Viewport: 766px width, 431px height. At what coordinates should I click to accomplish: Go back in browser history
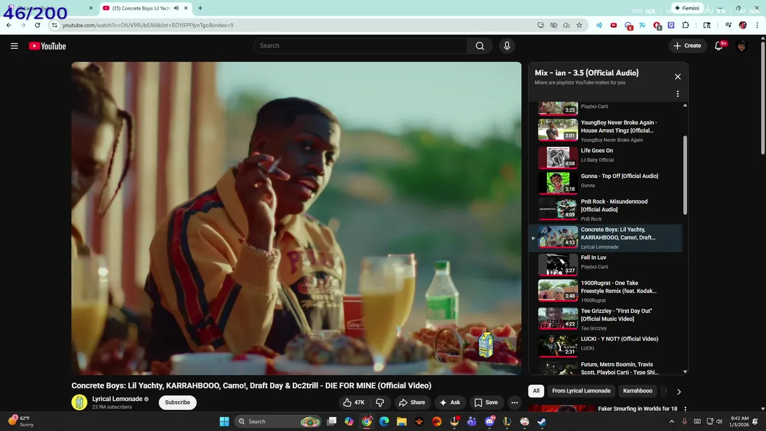[8, 25]
